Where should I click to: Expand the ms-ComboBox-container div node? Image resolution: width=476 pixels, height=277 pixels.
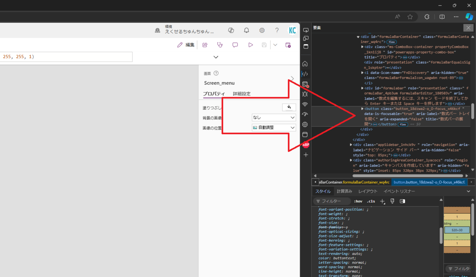[363, 47]
